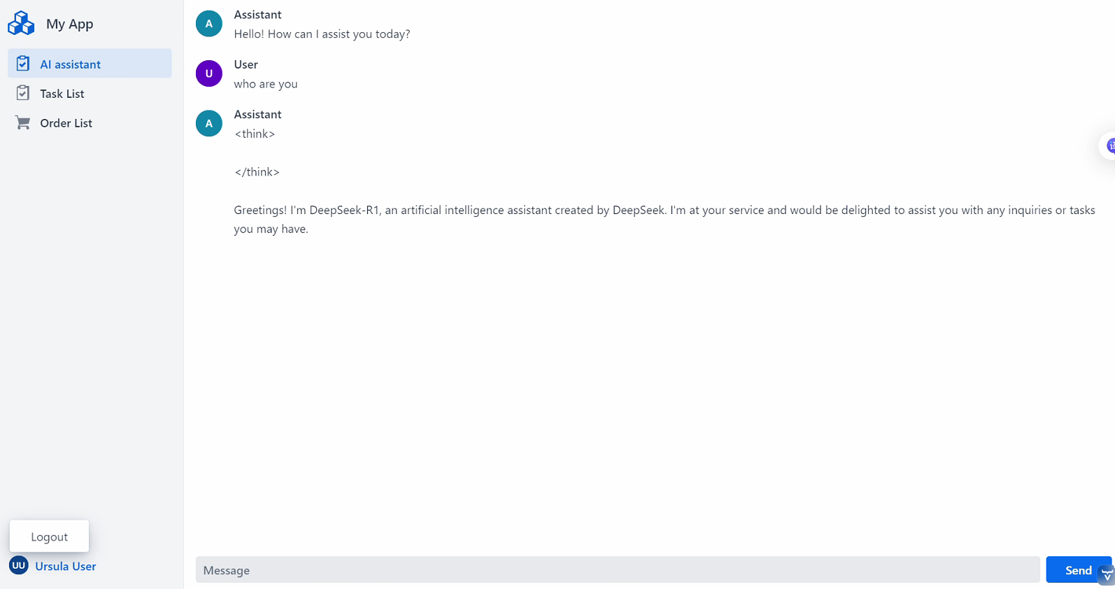This screenshot has height=589, width=1115.
Task: Click the My App cube logo
Action: tap(21, 23)
